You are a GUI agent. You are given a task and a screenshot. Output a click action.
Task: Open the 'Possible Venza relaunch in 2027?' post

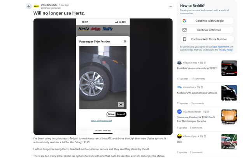tap(197, 68)
